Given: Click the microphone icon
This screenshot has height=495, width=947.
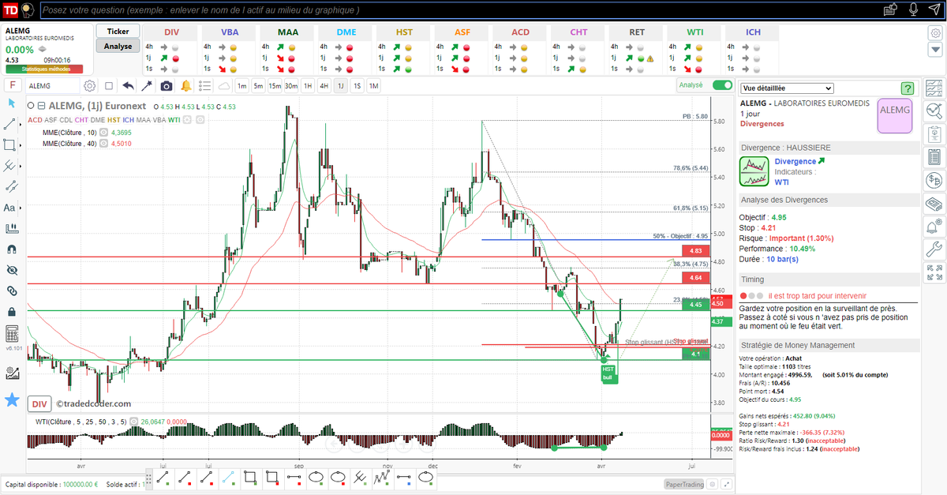Looking at the screenshot, I should [x=913, y=9].
